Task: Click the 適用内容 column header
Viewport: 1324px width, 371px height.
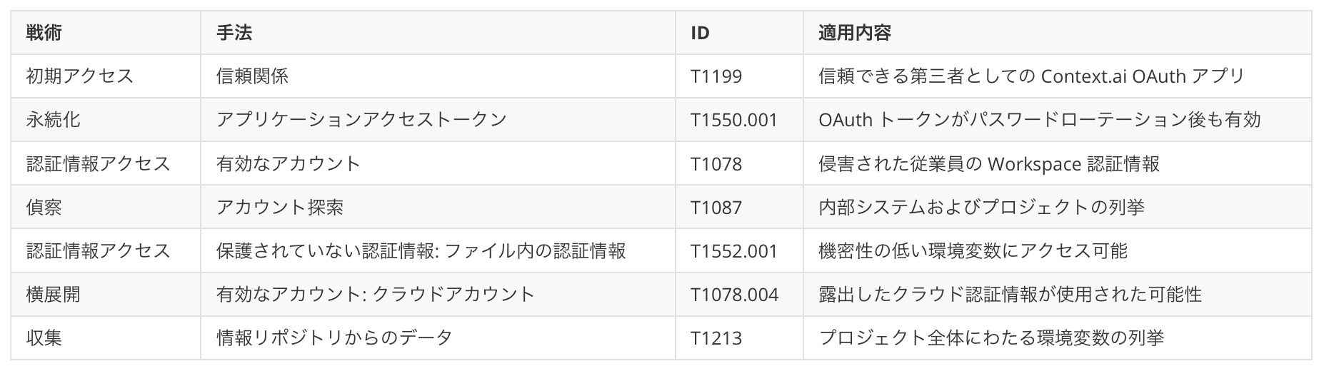Action: [x=854, y=33]
